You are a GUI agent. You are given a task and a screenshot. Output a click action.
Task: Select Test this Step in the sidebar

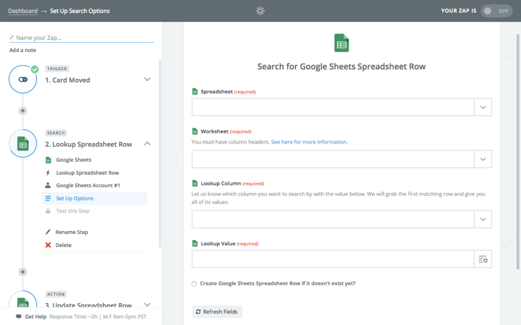click(x=73, y=211)
